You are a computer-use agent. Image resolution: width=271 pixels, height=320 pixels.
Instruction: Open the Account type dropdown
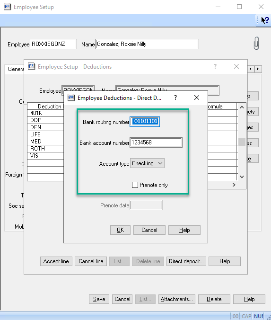coord(147,163)
